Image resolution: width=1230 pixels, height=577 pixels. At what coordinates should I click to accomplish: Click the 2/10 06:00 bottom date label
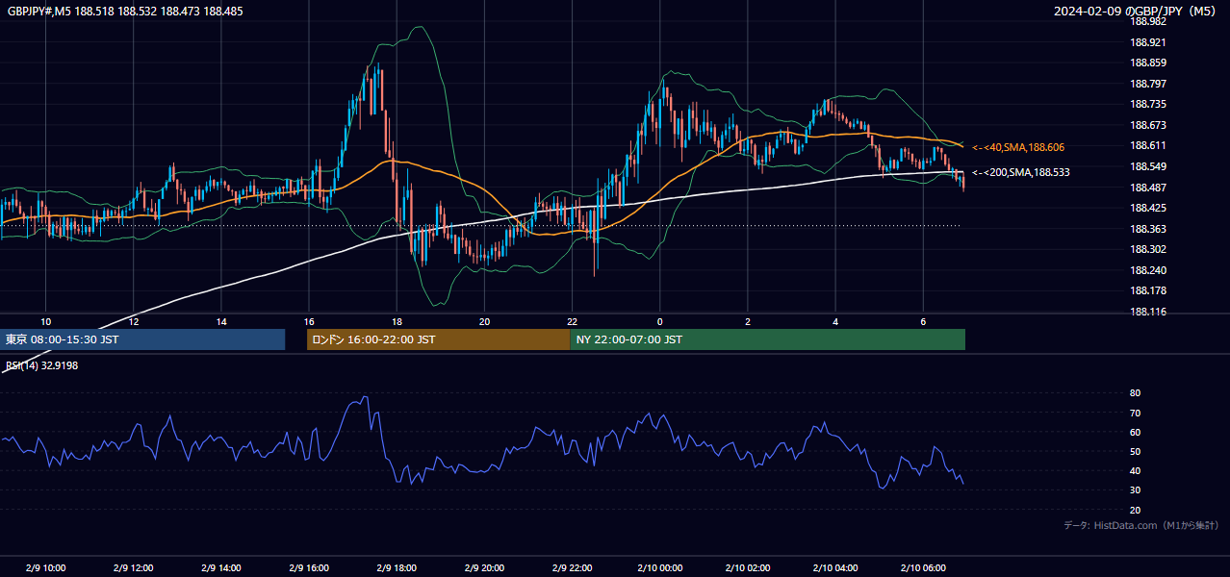(923, 568)
